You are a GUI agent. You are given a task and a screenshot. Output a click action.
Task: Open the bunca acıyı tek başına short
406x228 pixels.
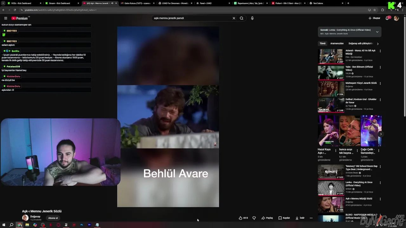click(350, 131)
